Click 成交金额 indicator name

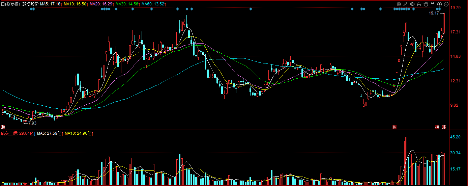(x=9, y=133)
